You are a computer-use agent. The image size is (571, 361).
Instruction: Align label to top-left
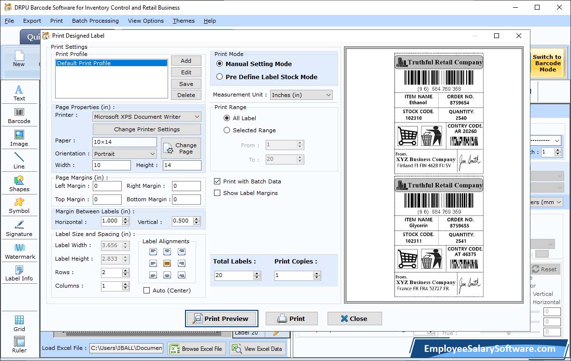coord(153,251)
